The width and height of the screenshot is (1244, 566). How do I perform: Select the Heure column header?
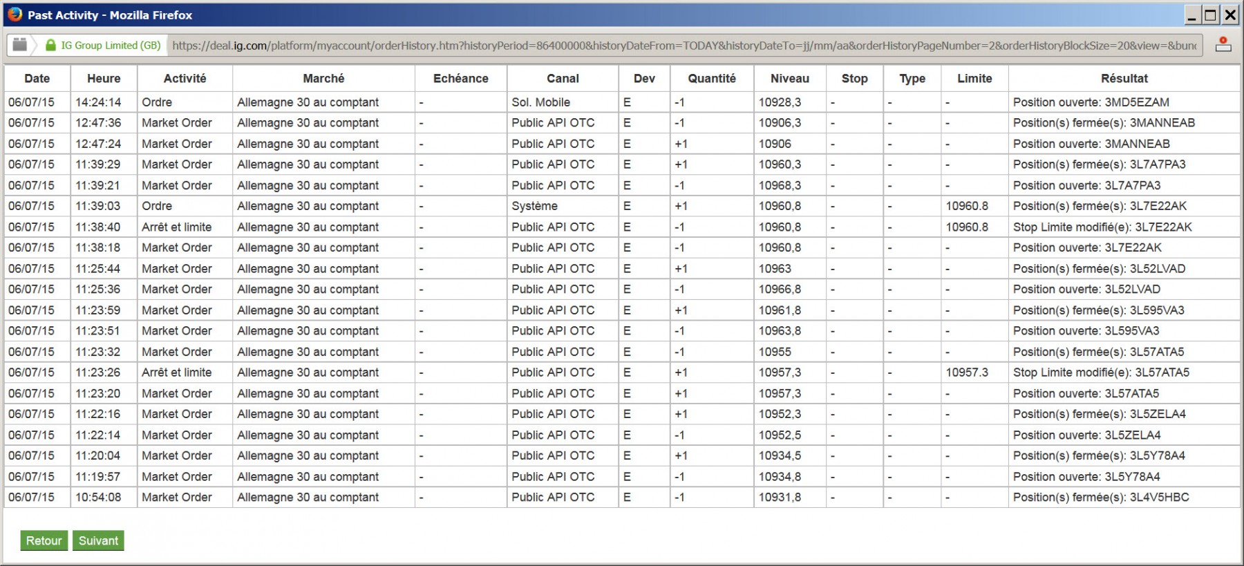coord(104,79)
